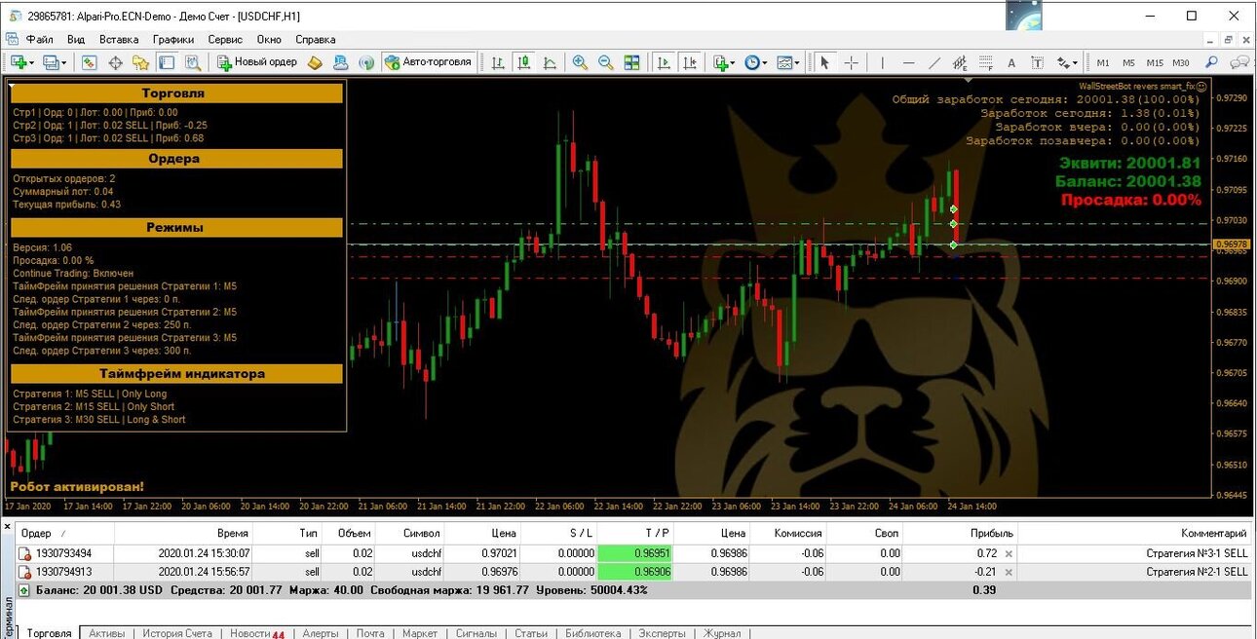Open the Графики menu

click(173, 40)
